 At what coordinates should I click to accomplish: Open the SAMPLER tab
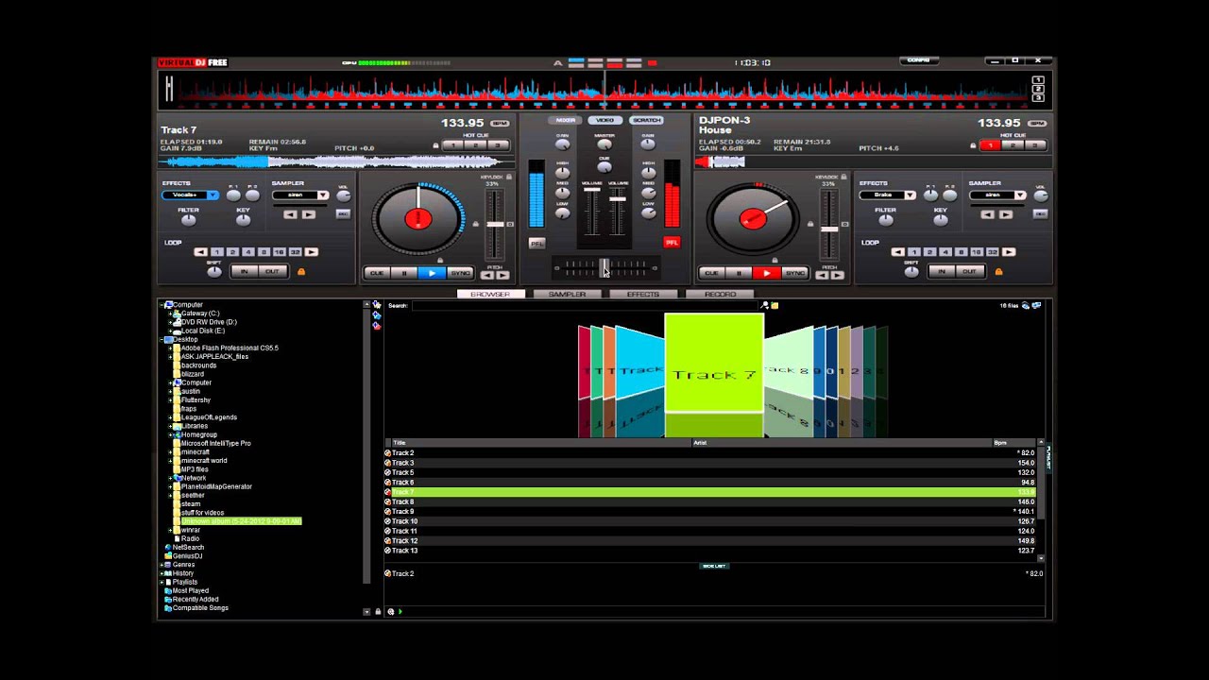coord(567,294)
